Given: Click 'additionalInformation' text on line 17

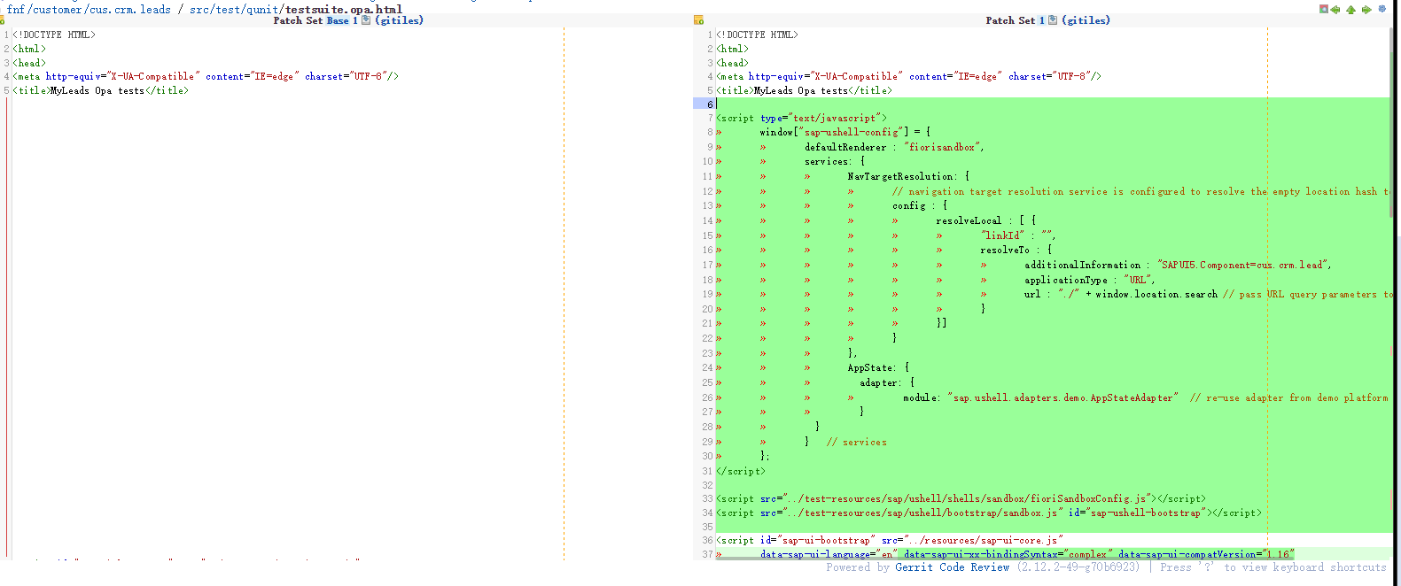Looking at the screenshot, I should click(1083, 265).
